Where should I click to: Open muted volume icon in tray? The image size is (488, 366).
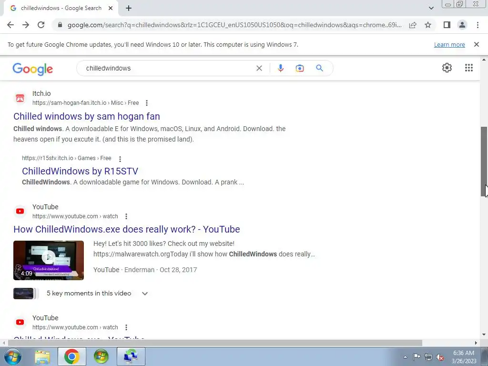click(440, 357)
